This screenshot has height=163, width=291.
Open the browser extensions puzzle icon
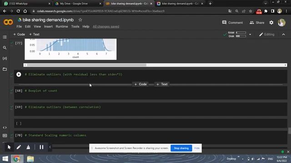[x=266, y=11]
